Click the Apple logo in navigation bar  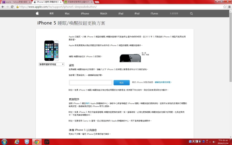37,13
